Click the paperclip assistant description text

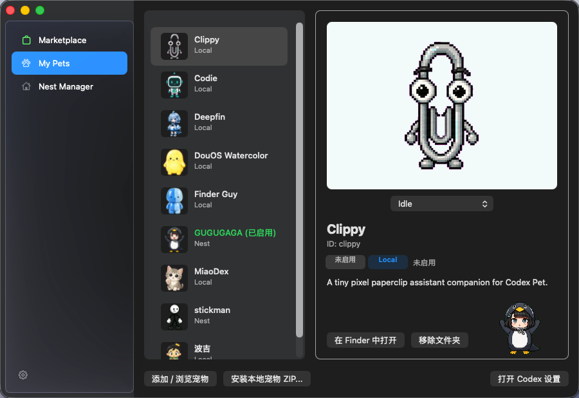437,282
